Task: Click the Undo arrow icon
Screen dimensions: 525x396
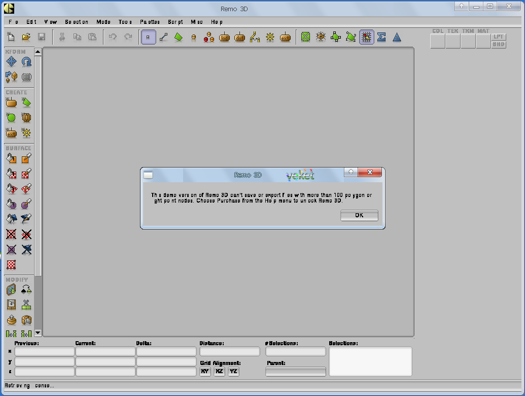Action: [x=113, y=37]
